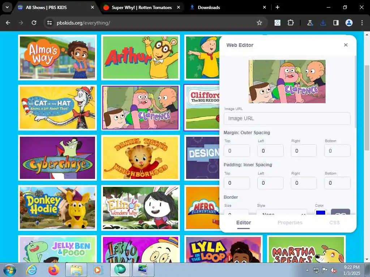
Task: Launch Firefox from the taskbar
Action: (x=54, y=270)
